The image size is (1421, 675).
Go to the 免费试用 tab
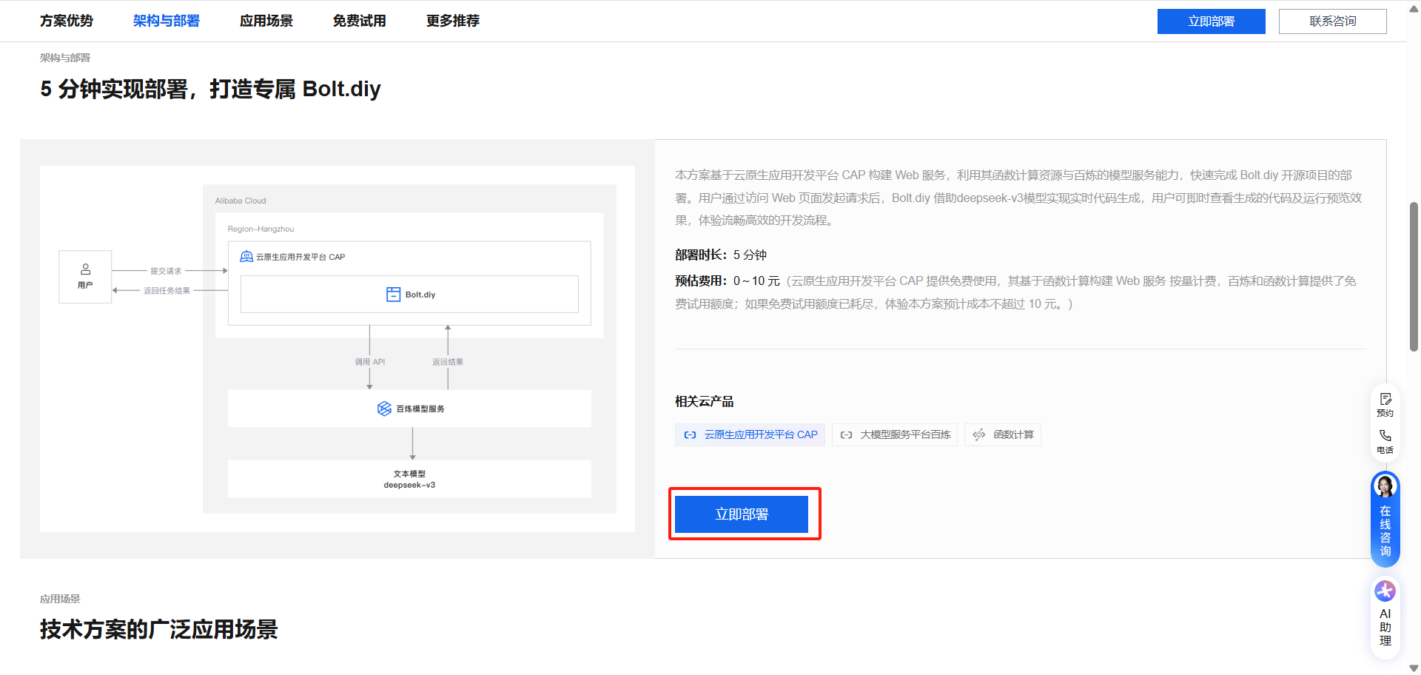[360, 21]
